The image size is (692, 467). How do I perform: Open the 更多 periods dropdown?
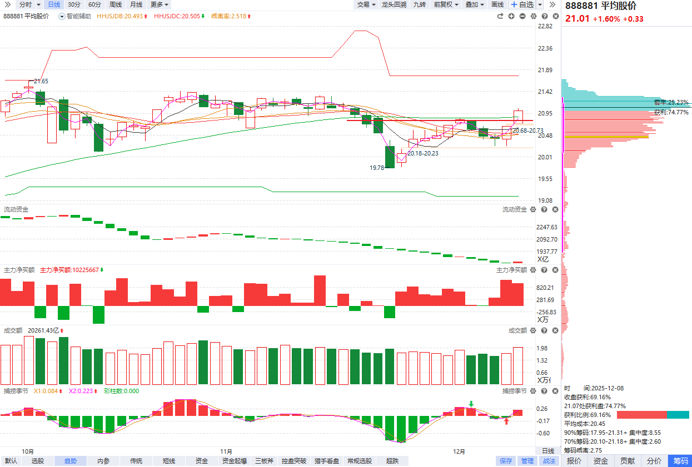[160, 4]
